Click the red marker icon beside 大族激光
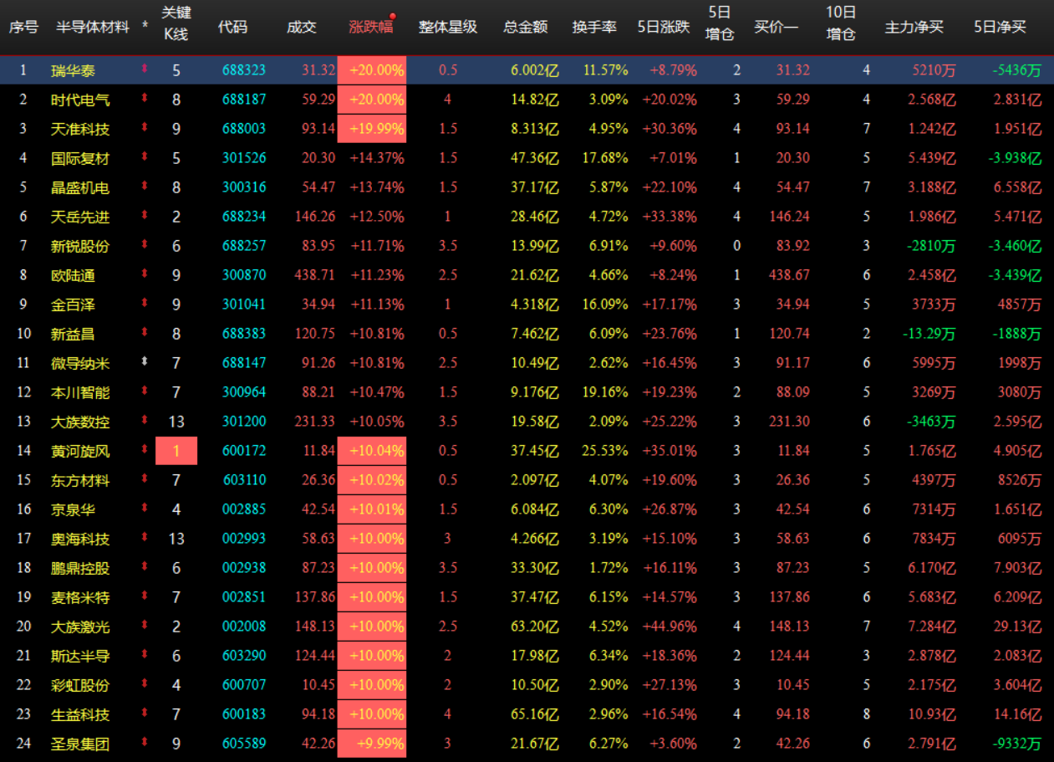 145,626
